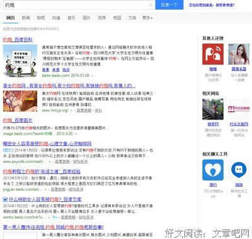Click the Baike cartoon thumbnail image
The image size is (252, 239).
pyautogui.click(x=20, y=60)
